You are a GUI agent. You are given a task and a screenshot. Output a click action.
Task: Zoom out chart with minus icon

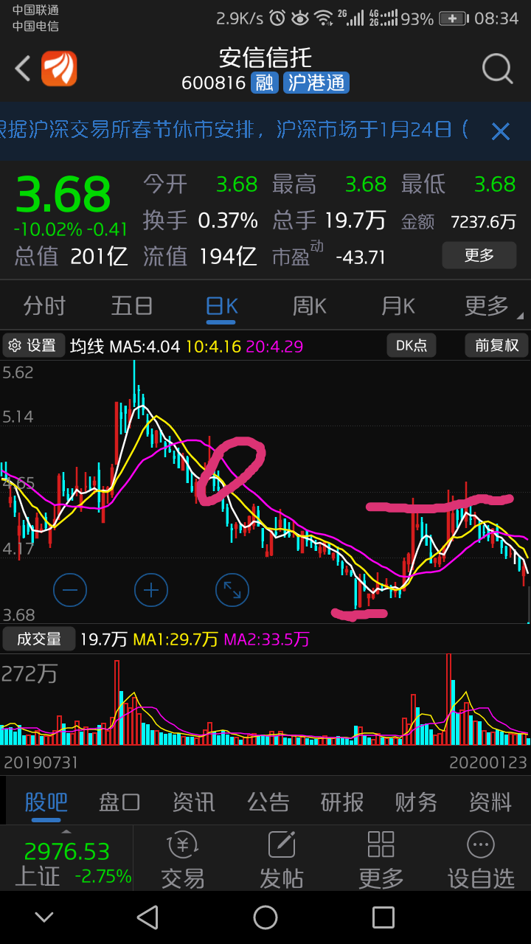tap(70, 590)
